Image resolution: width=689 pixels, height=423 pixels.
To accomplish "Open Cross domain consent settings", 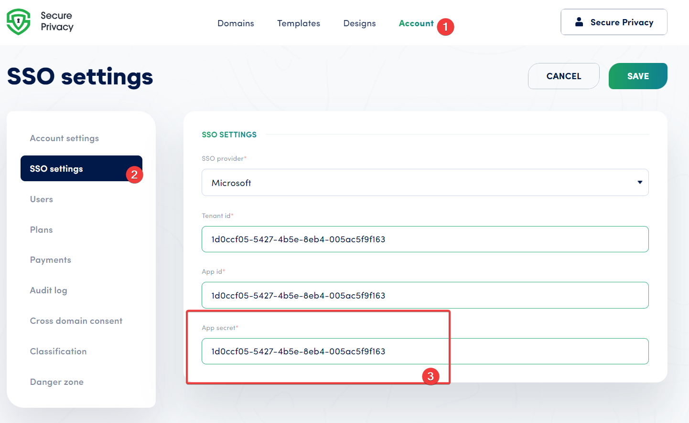I will pyautogui.click(x=76, y=320).
